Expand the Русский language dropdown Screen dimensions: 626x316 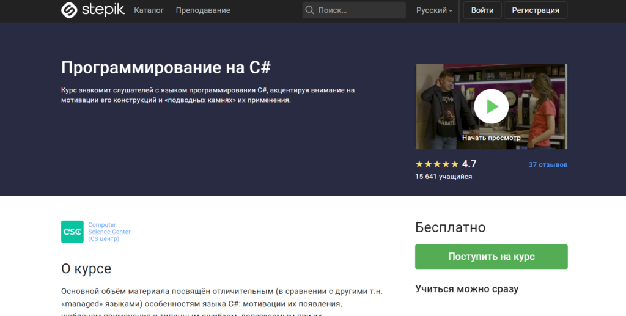pyautogui.click(x=434, y=10)
